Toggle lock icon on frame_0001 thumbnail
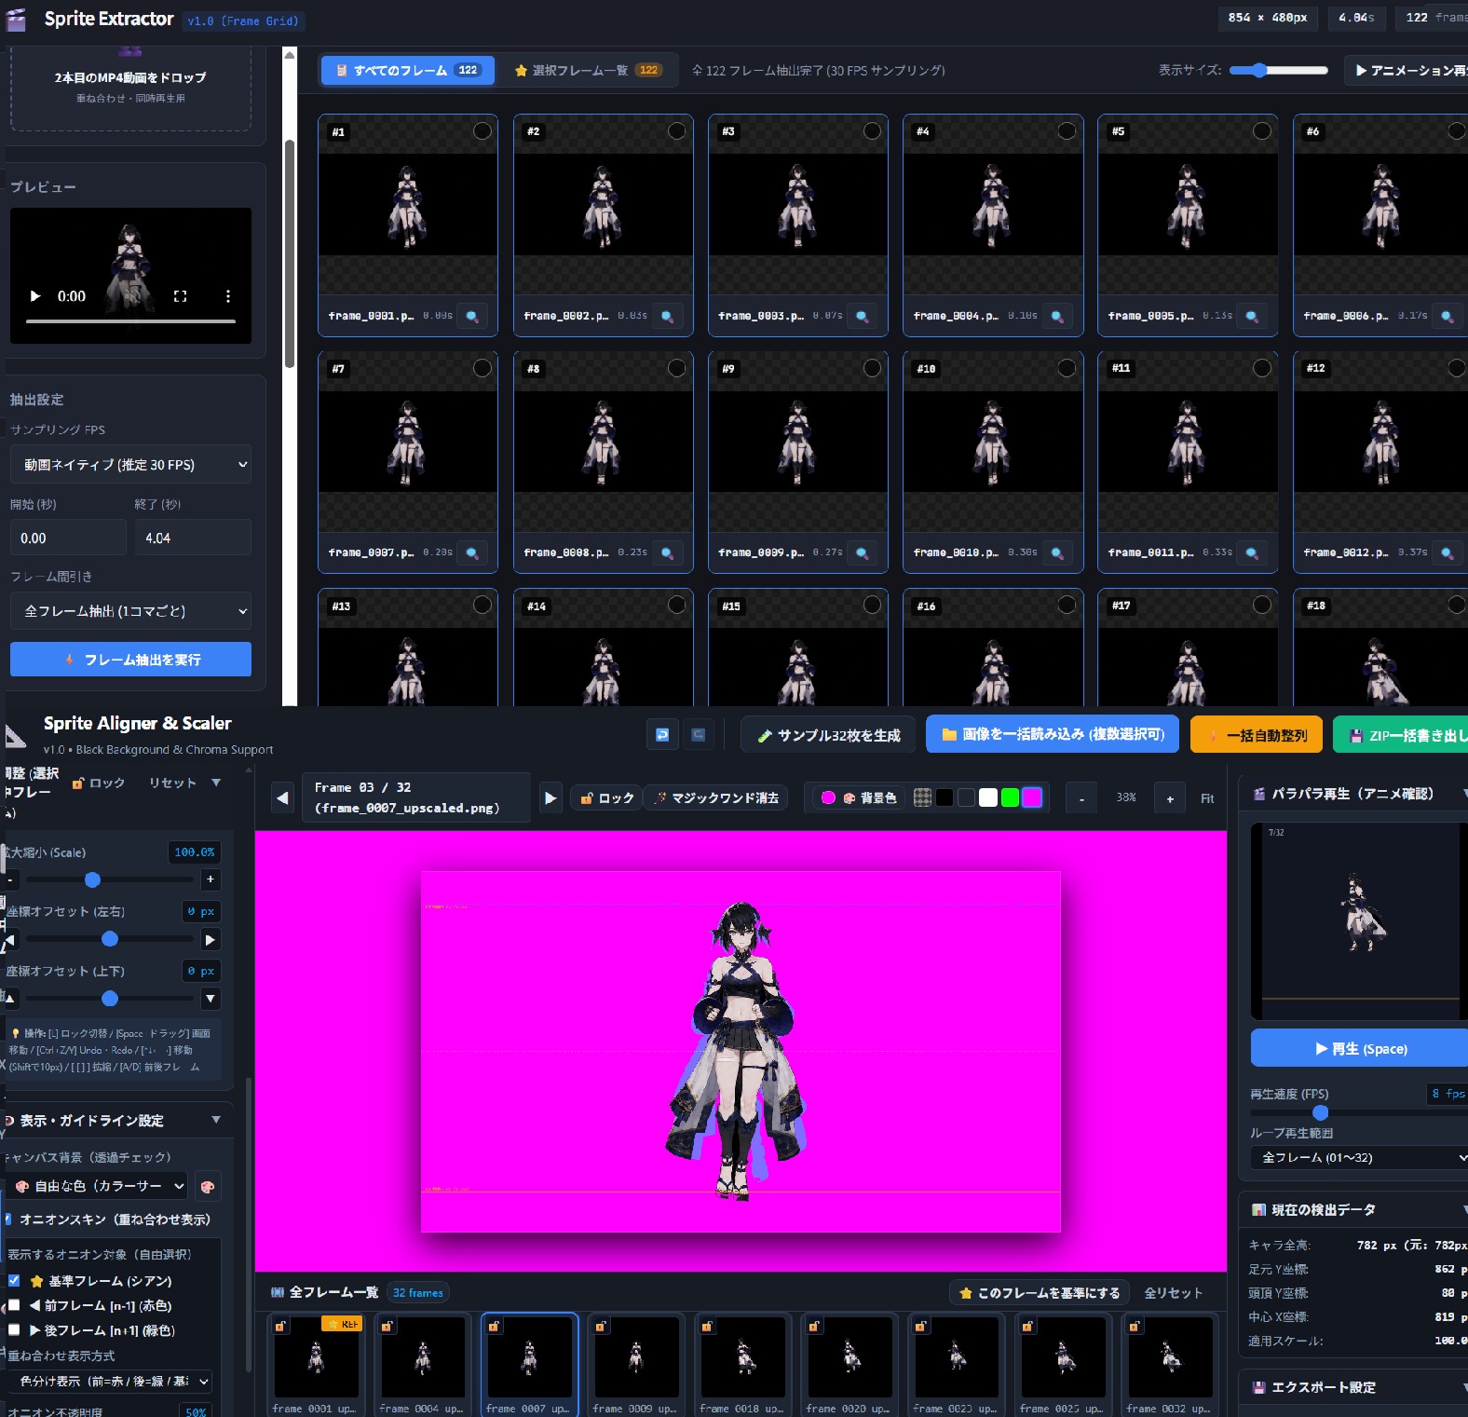This screenshot has width=1468, height=1417. point(280,1326)
